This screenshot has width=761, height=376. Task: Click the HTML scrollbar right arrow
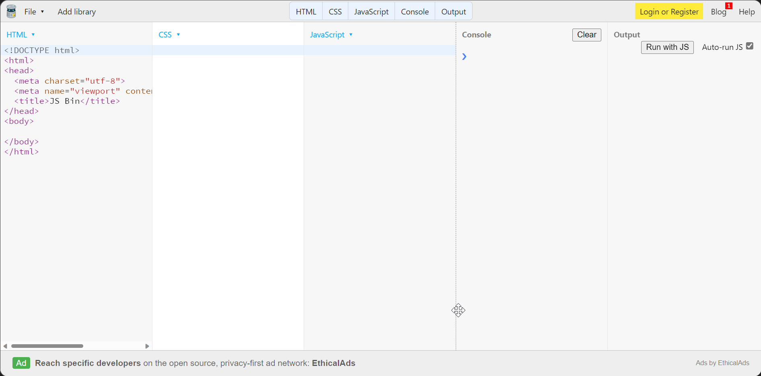[x=147, y=346]
